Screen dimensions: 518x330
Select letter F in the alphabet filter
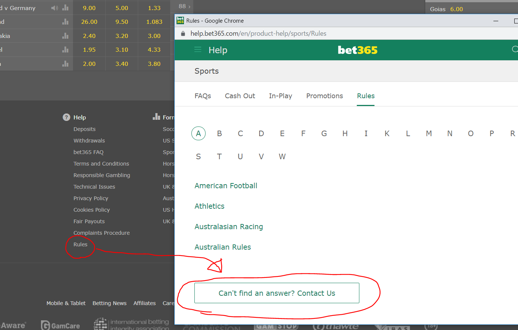point(303,134)
